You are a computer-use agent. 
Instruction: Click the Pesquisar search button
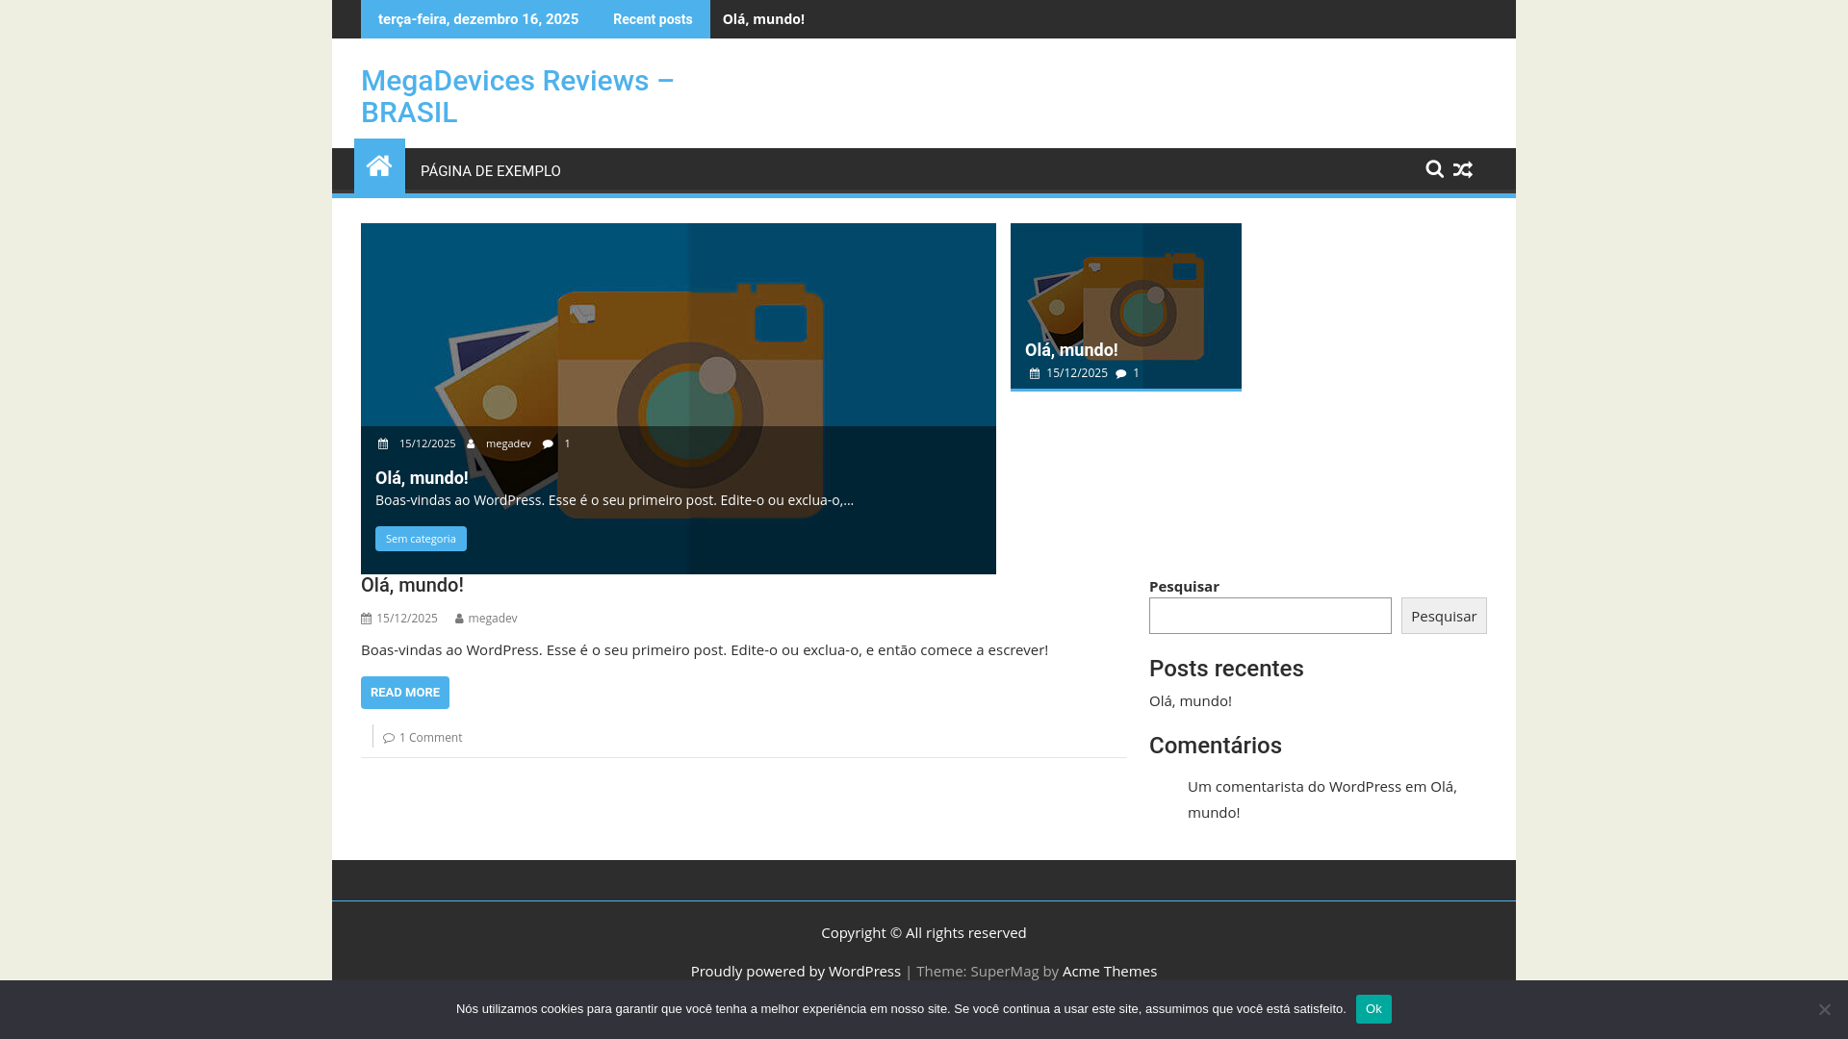1444,616
